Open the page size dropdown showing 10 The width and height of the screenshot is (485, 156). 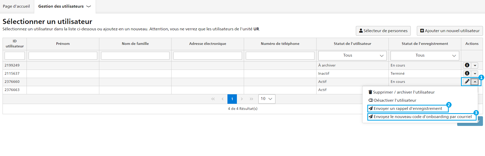[267, 99]
